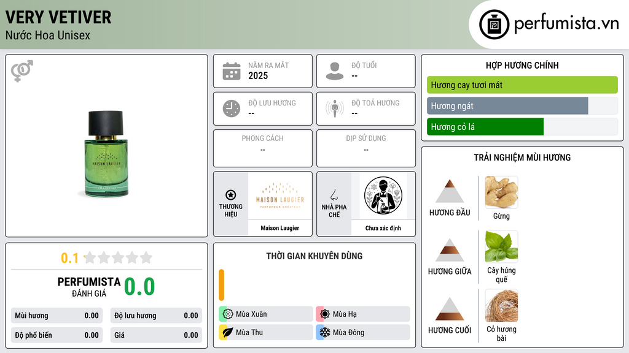Click the clock icon for Độ Lưu Hương
Image resolution: width=629 pixels, height=353 pixels.
tap(232, 108)
